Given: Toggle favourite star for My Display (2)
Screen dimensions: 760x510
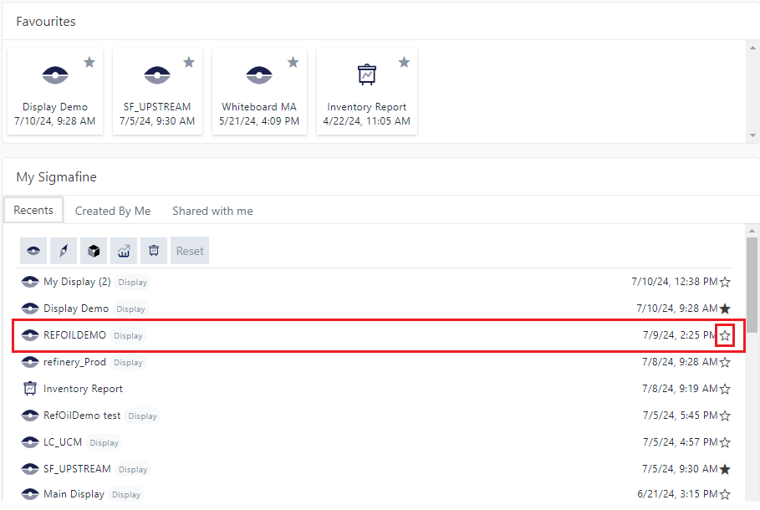Looking at the screenshot, I should point(725,282).
